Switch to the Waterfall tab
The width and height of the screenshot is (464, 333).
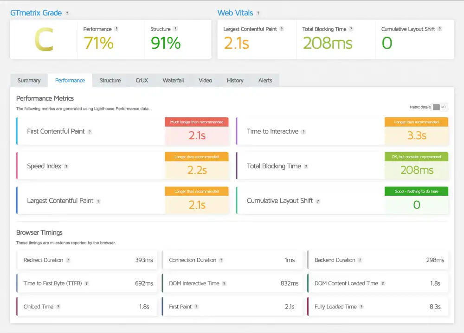(173, 80)
